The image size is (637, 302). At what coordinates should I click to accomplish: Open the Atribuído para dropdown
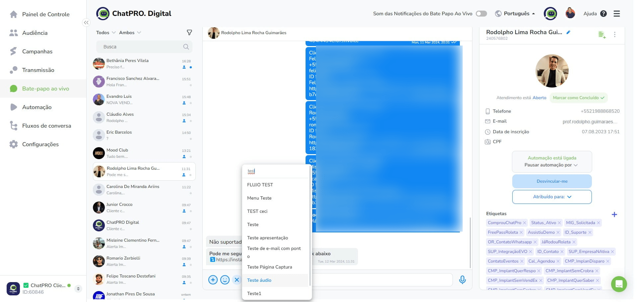click(552, 197)
